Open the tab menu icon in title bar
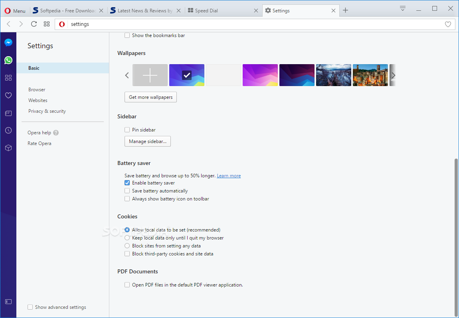459x318 pixels. click(403, 8)
